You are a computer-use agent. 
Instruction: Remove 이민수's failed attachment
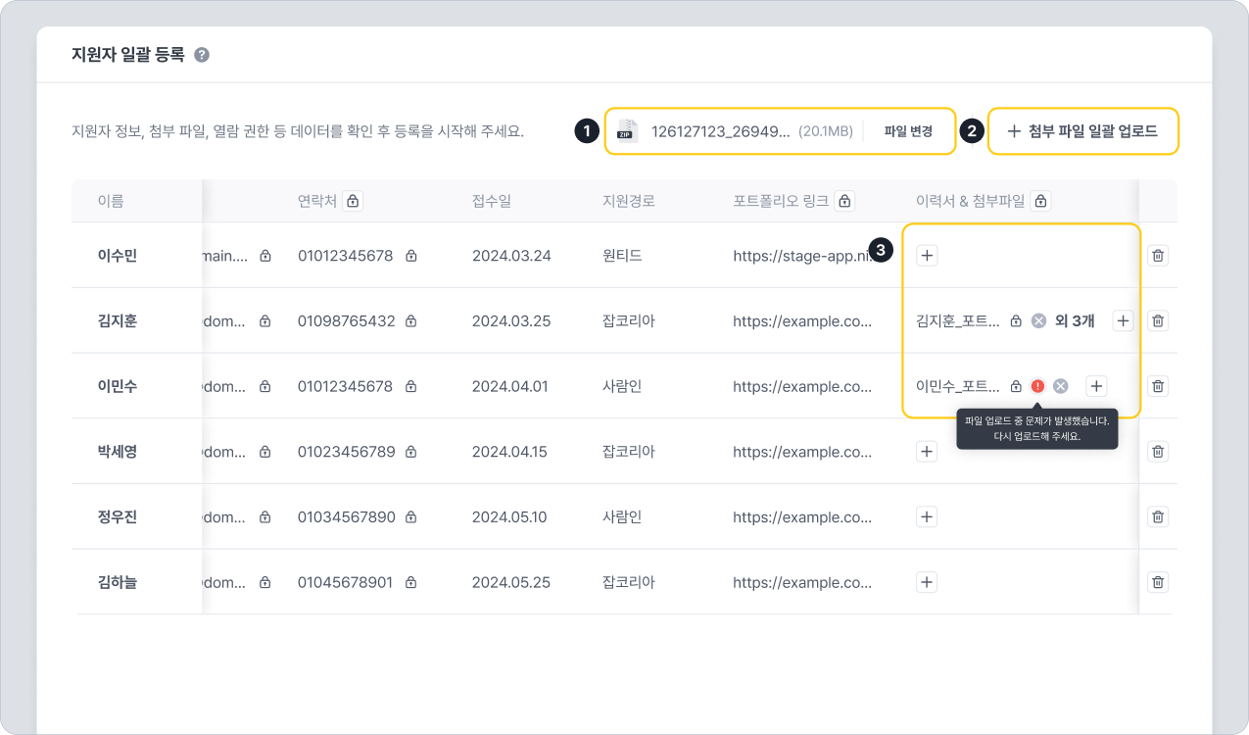(1060, 386)
